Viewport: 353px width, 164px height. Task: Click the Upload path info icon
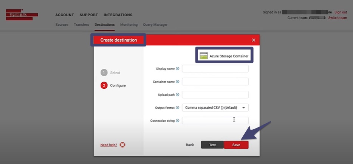pos(177,95)
